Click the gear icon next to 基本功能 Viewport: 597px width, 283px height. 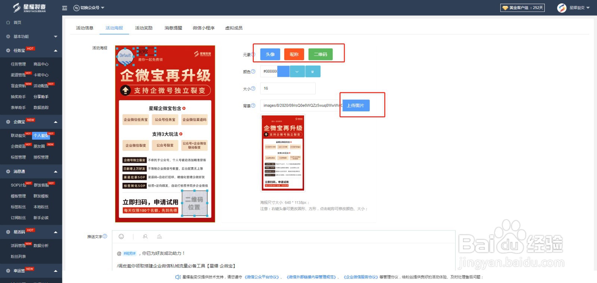(x=8, y=36)
